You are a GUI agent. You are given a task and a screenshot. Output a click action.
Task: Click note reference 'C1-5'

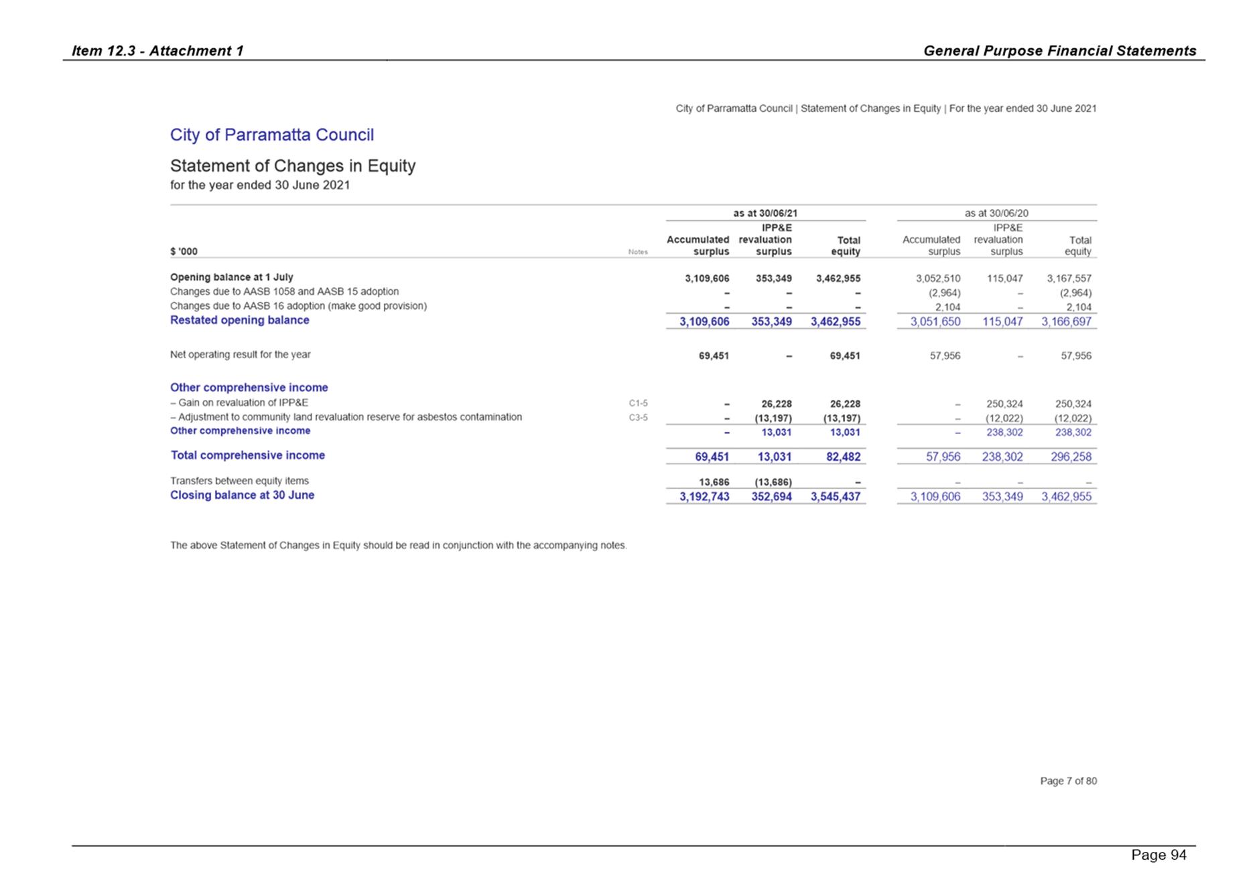[x=638, y=403]
